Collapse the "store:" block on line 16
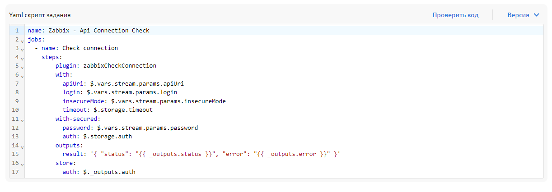Viewport: 552px width, 192px height. coord(22,164)
